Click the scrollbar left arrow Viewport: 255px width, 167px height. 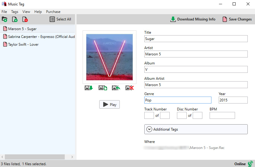2,157
